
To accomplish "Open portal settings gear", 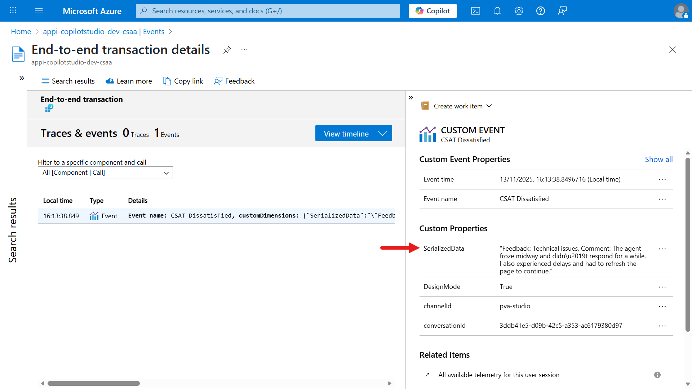I will [x=519, y=11].
